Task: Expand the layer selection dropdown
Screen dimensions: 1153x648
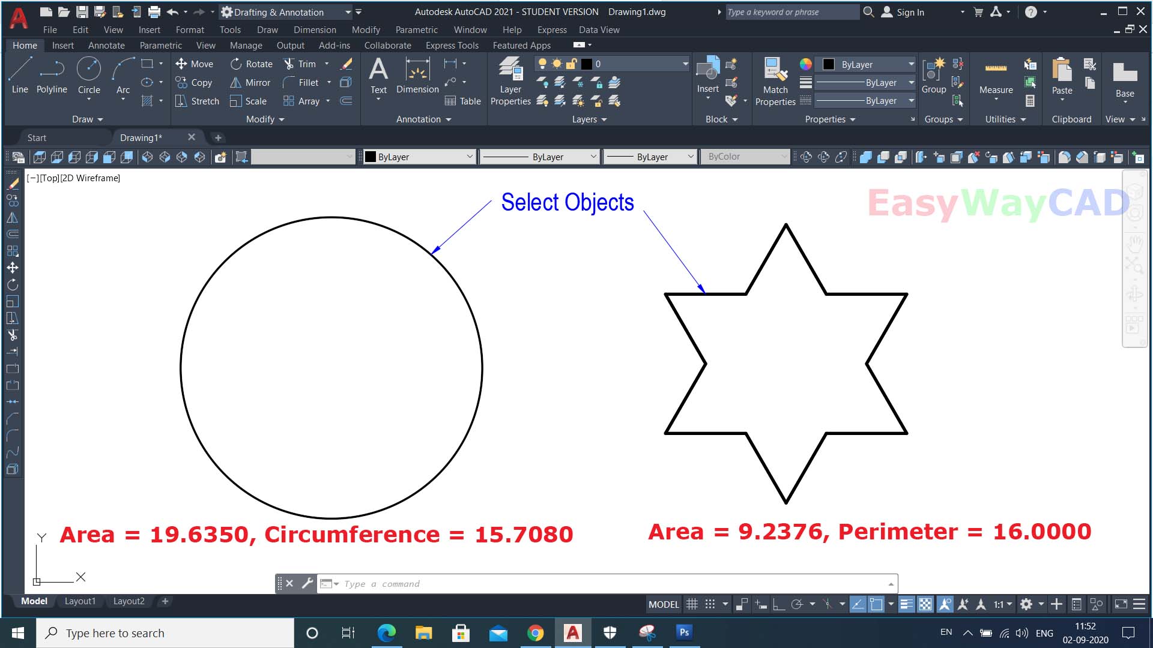Action: 685,64
